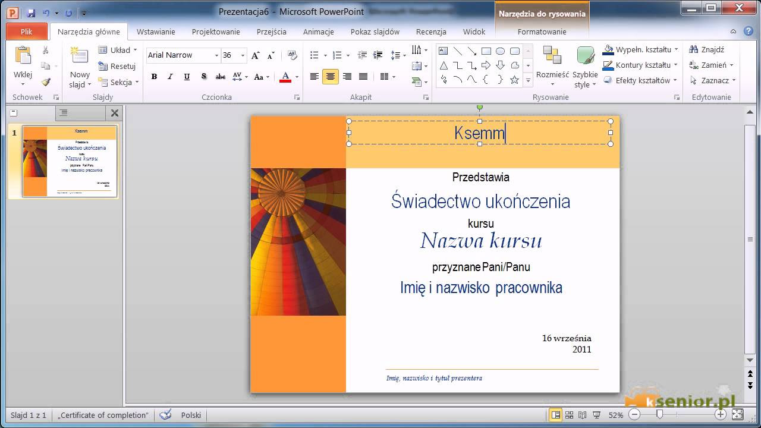Click the Resetuj slide button
Viewport: 761px width, 428px height.
pos(117,66)
